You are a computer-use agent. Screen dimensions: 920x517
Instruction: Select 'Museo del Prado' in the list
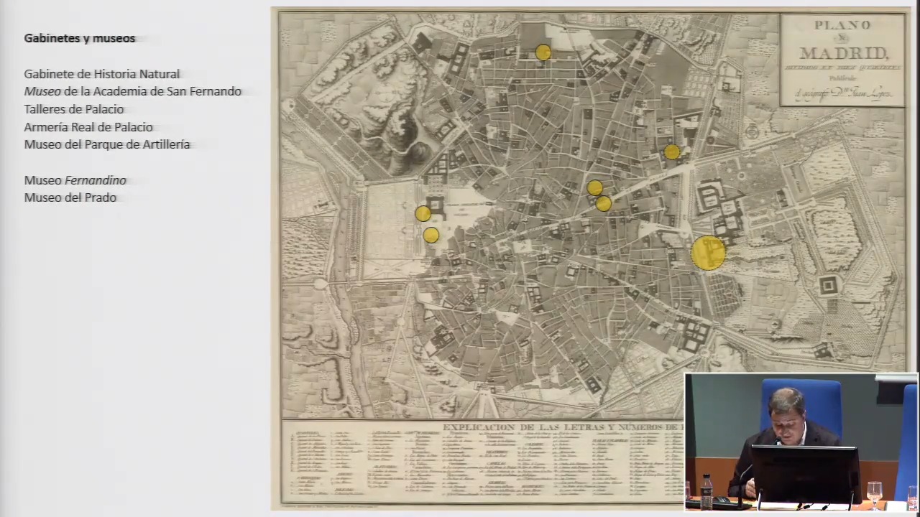[x=70, y=197]
